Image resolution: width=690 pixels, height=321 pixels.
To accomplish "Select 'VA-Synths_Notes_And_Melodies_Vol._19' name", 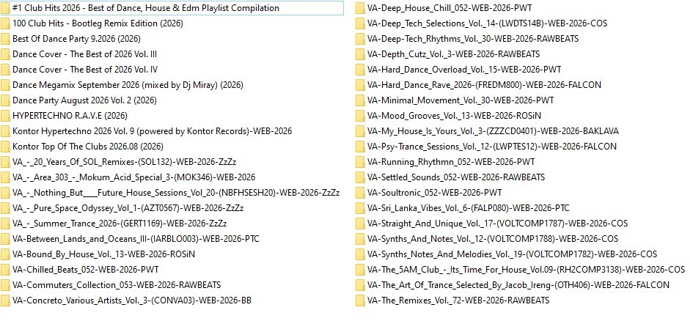I will [513, 254].
